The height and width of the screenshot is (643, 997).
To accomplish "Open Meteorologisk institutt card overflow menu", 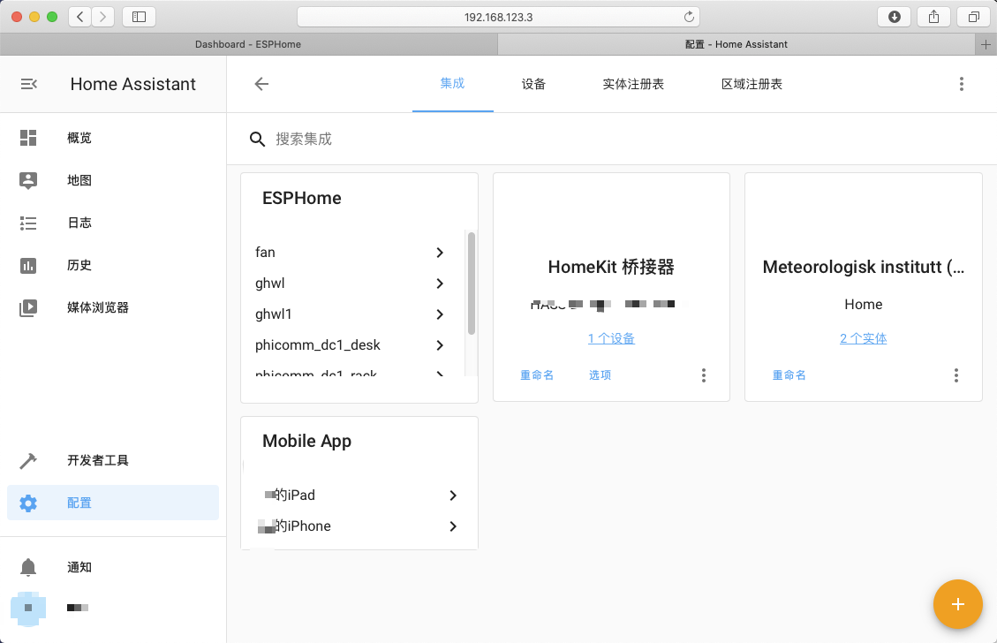I will (955, 375).
